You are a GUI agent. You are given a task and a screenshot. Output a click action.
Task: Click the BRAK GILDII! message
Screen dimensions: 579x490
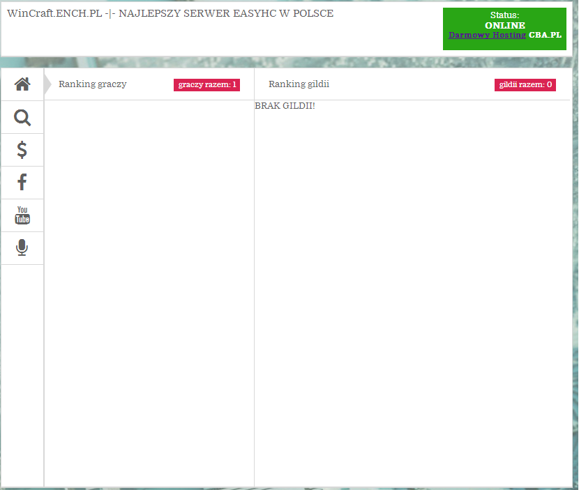[x=285, y=106]
